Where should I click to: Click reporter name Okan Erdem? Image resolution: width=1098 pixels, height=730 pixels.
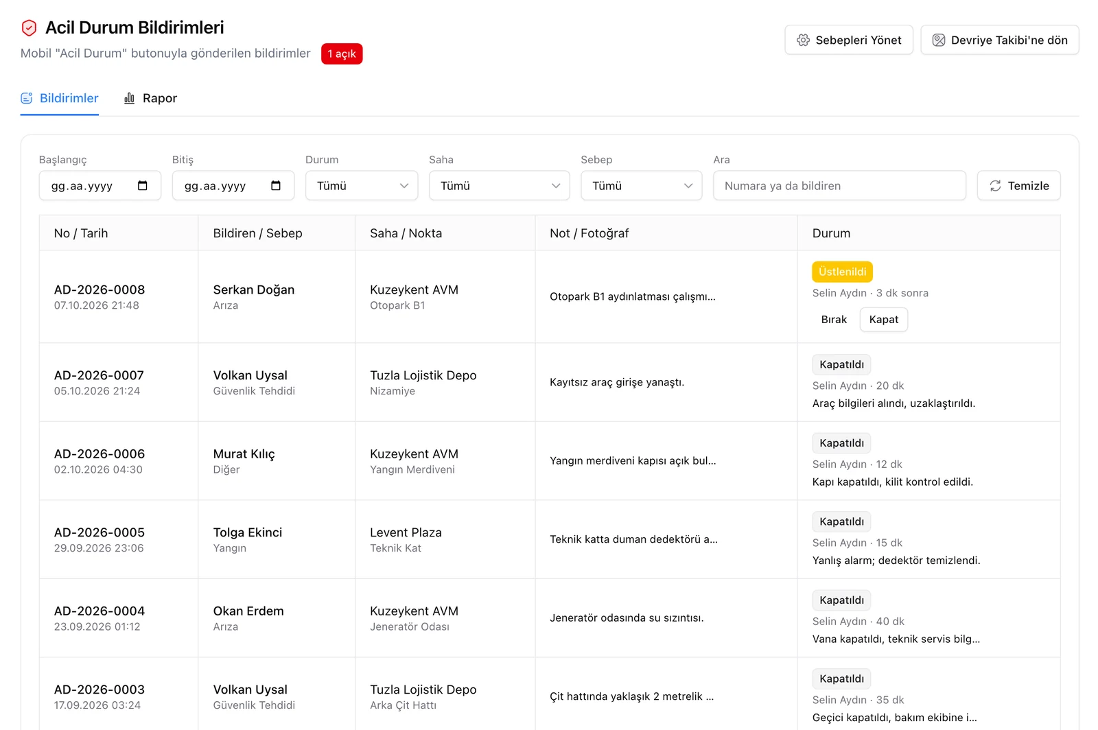pyautogui.click(x=248, y=611)
